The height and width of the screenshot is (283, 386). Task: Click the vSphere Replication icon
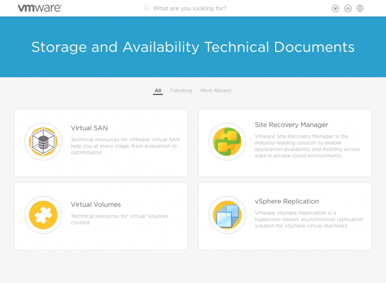coord(227,215)
